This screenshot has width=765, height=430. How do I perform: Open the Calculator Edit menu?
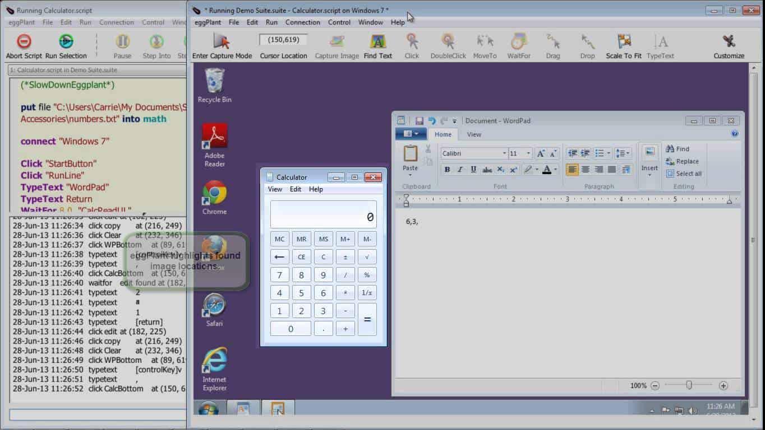pos(296,189)
